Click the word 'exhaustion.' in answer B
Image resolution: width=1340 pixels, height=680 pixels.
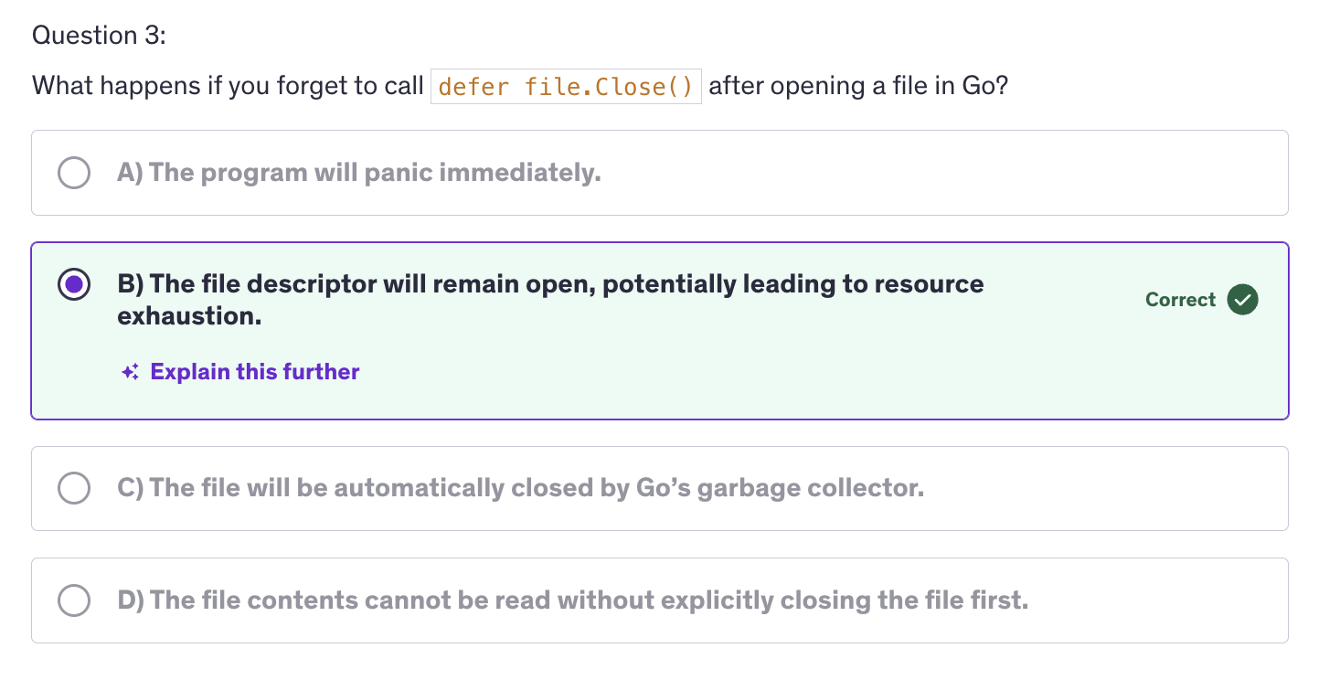click(x=189, y=316)
